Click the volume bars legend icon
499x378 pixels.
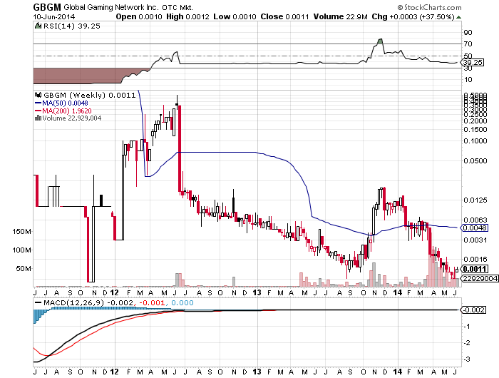(38, 118)
